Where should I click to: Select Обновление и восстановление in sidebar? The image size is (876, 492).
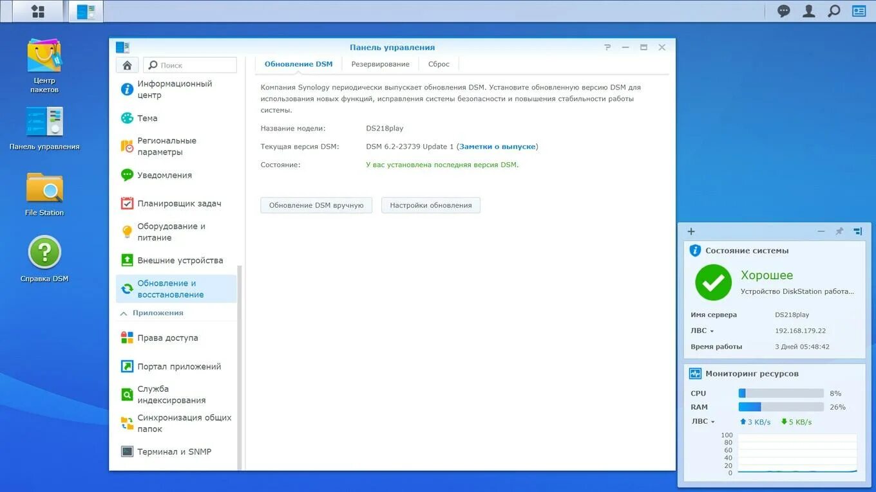tap(176, 289)
